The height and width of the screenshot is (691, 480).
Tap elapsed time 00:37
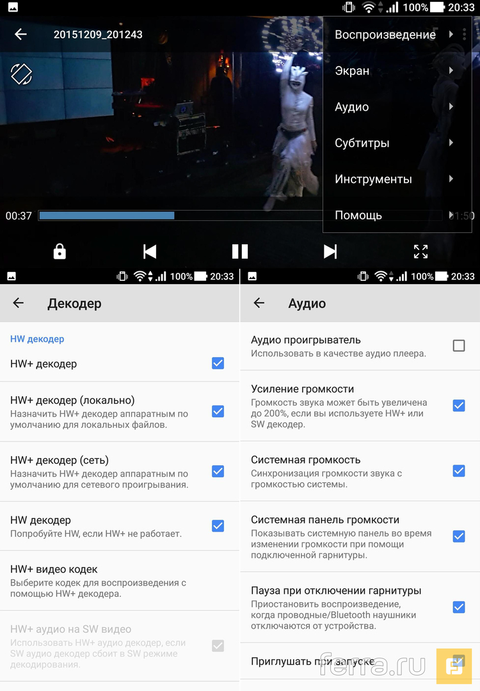(19, 216)
